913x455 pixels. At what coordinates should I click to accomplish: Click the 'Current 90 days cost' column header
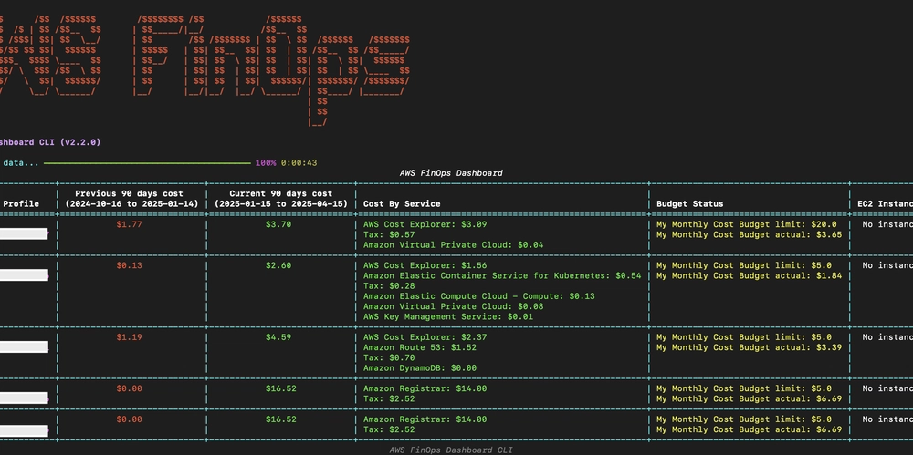[x=281, y=199]
